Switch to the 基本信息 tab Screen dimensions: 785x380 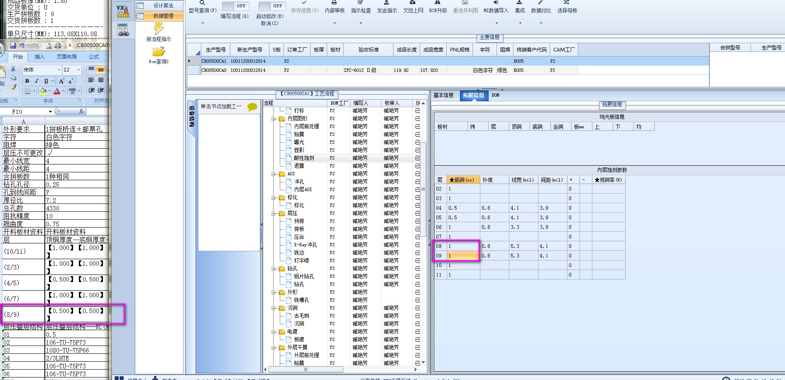point(443,96)
